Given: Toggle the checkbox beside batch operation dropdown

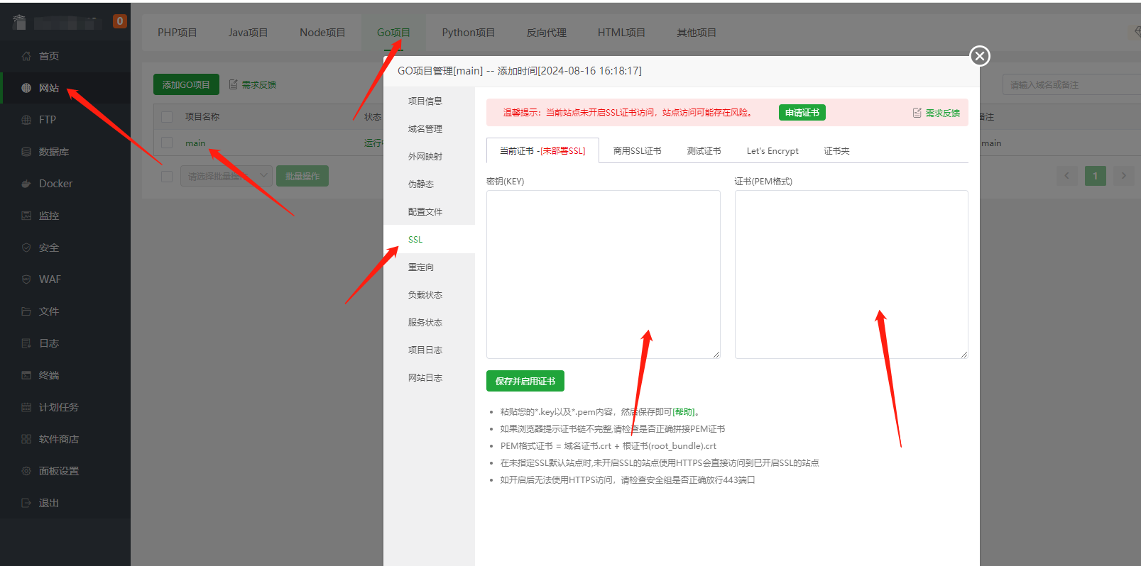Looking at the screenshot, I should [x=167, y=176].
